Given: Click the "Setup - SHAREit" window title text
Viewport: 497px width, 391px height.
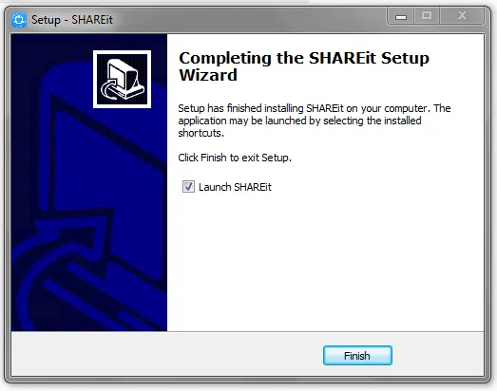Looking at the screenshot, I should pyautogui.click(x=72, y=20).
